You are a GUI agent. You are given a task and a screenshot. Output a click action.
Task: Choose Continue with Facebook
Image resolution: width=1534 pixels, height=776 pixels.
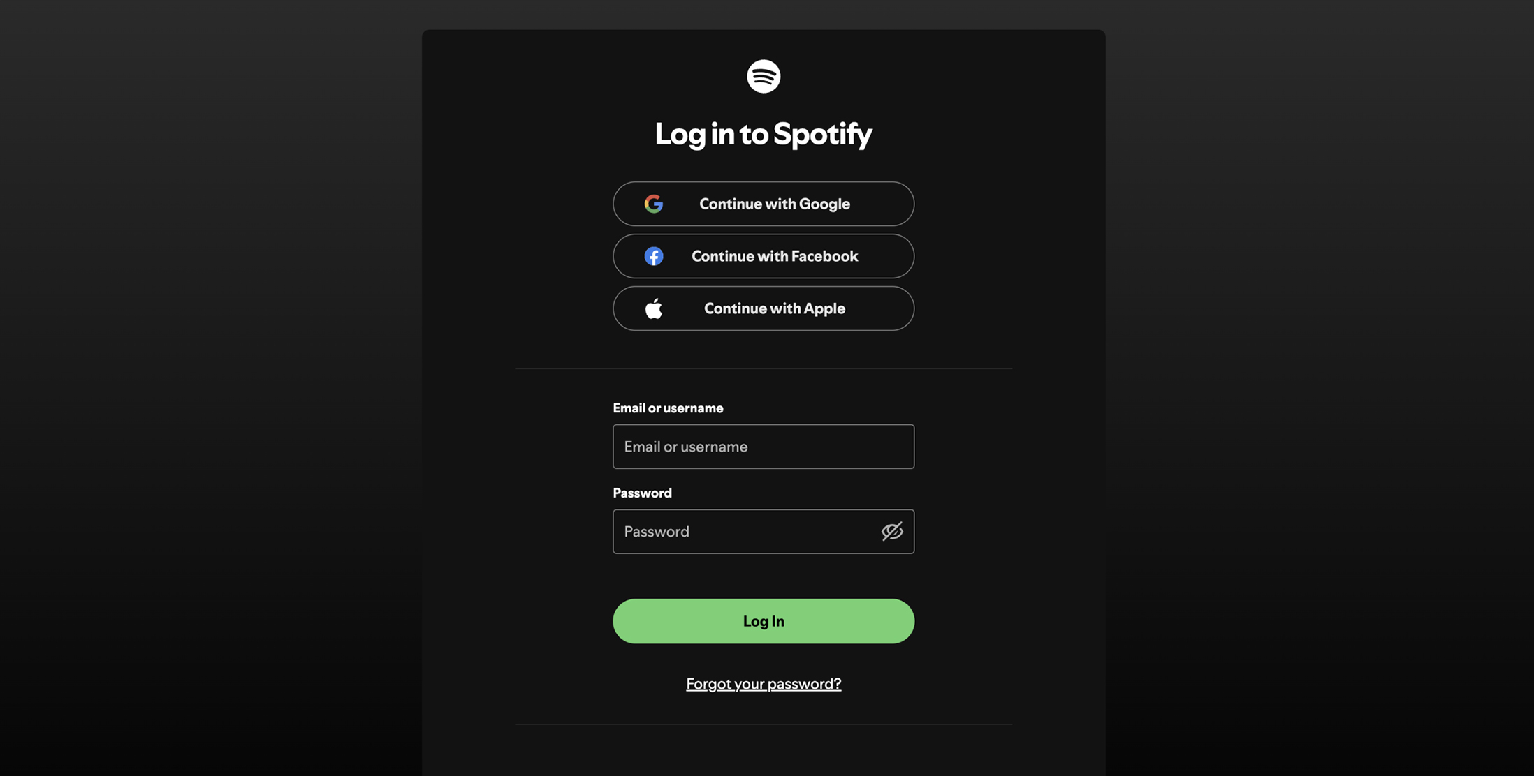(764, 256)
